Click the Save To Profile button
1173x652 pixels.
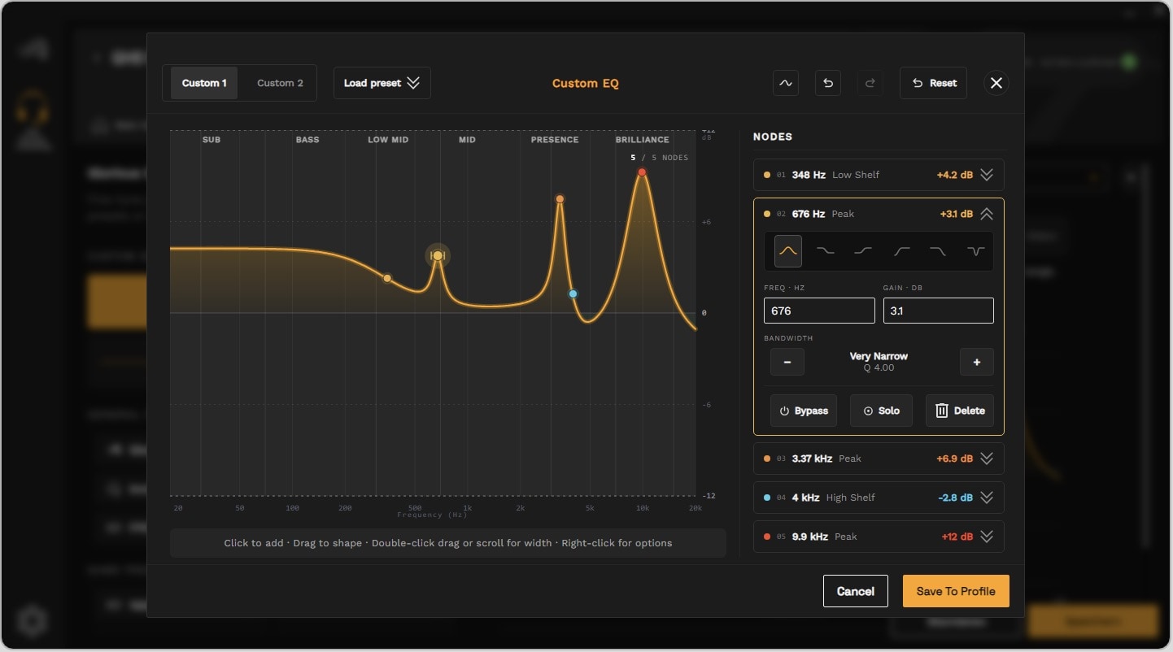(x=956, y=591)
